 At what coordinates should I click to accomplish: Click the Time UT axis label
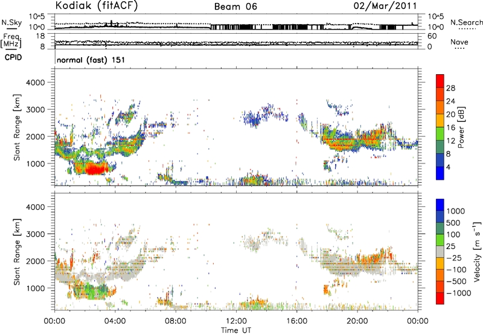coord(236,330)
